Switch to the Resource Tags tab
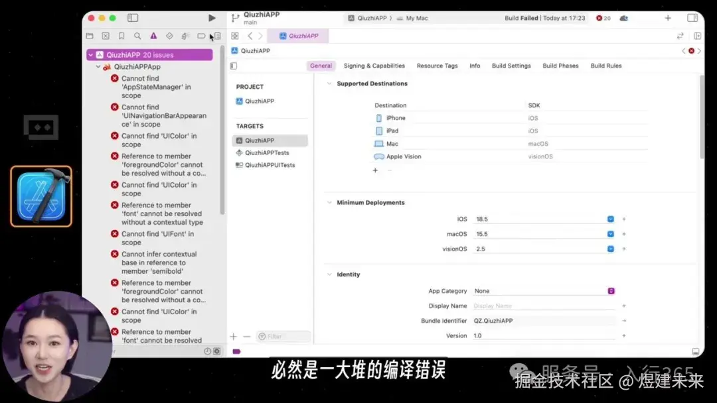Screen dimensions: 717x403 coord(437,66)
